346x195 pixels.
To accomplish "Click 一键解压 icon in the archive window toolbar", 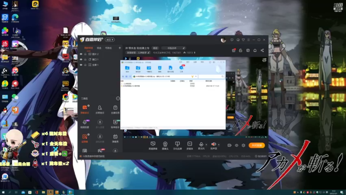I will pos(149,69).
